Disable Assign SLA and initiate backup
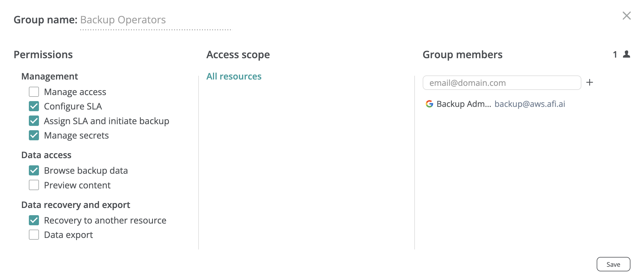 [34, 121]
